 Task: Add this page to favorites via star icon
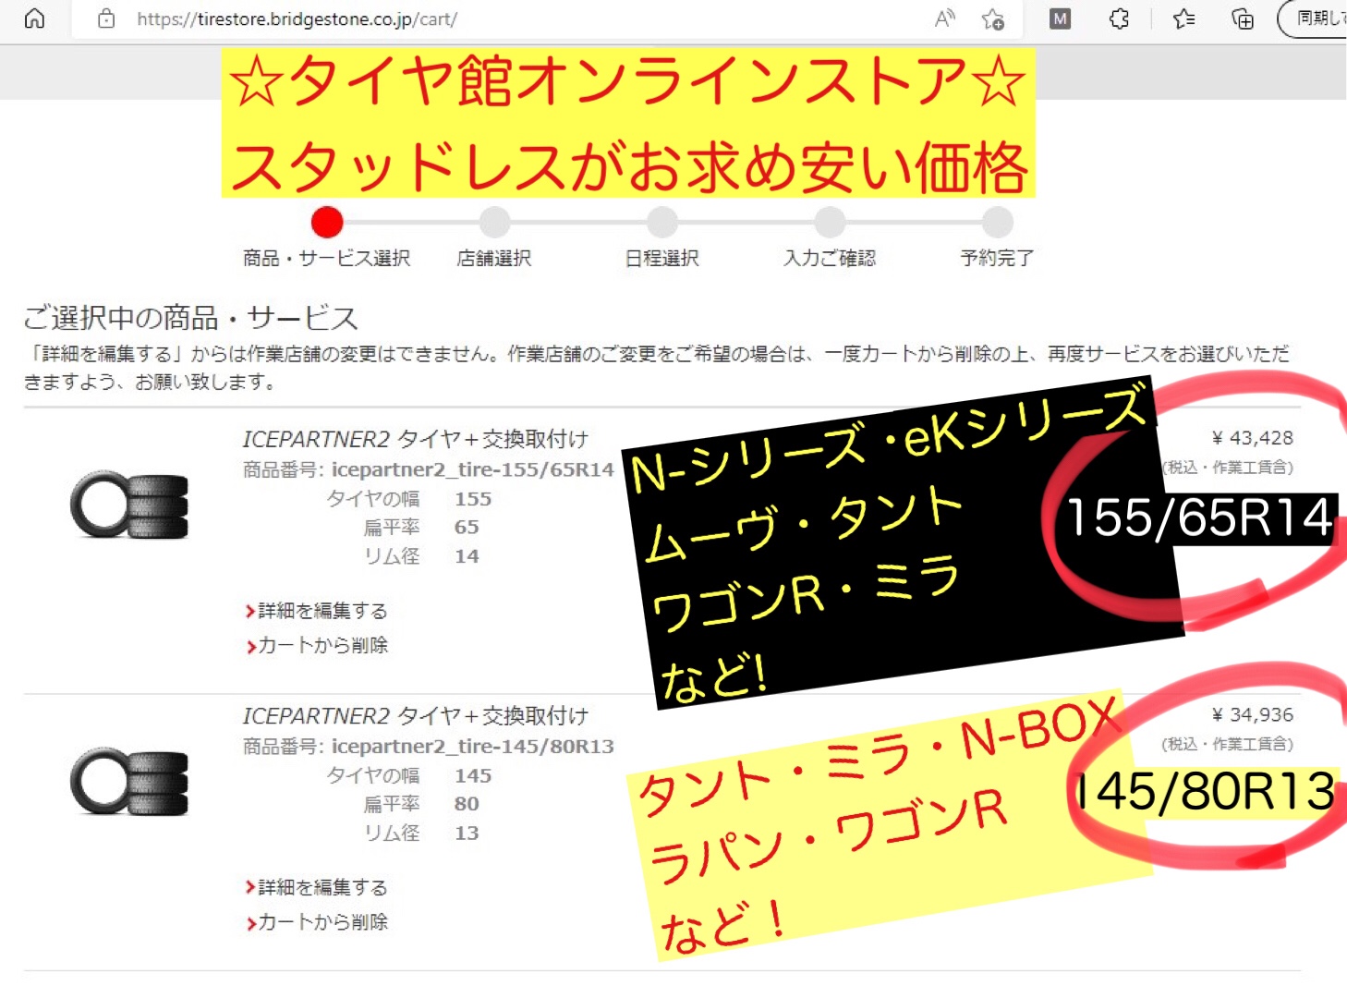993,18
